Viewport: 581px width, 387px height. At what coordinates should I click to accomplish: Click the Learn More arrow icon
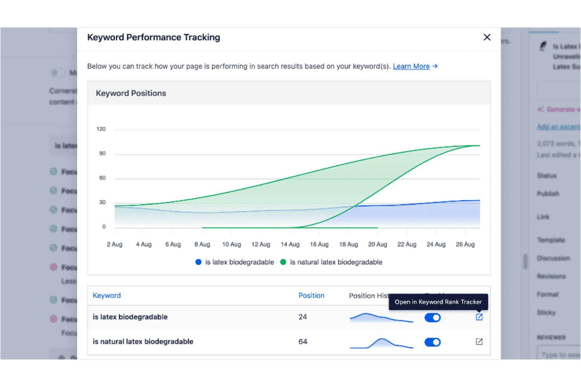pyautogui.click(x=435, y=66)
